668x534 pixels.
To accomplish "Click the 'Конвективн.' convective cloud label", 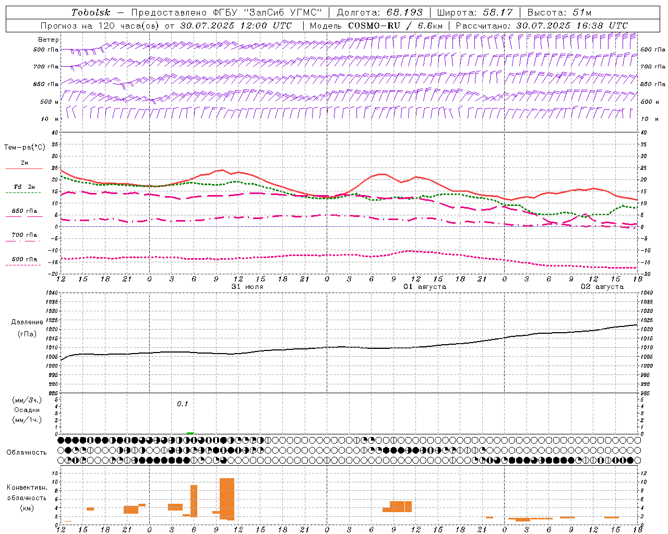I will [x=27, y=488].
